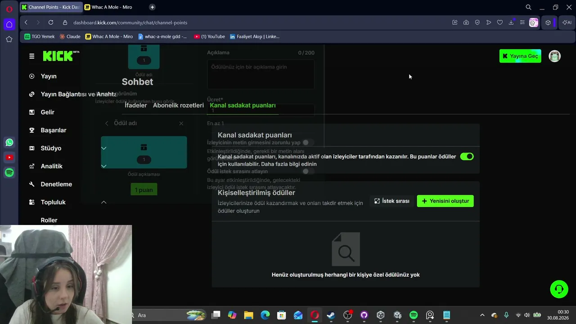Image resolution: width=576 pixels, height=324 pixels.
Task: Open the (1) YouTube bookmark
Action: 209,36
